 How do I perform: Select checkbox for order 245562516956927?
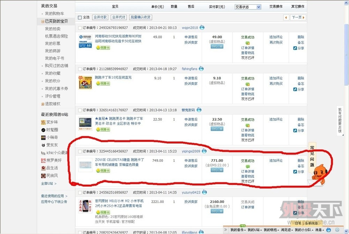click(80, 192)
